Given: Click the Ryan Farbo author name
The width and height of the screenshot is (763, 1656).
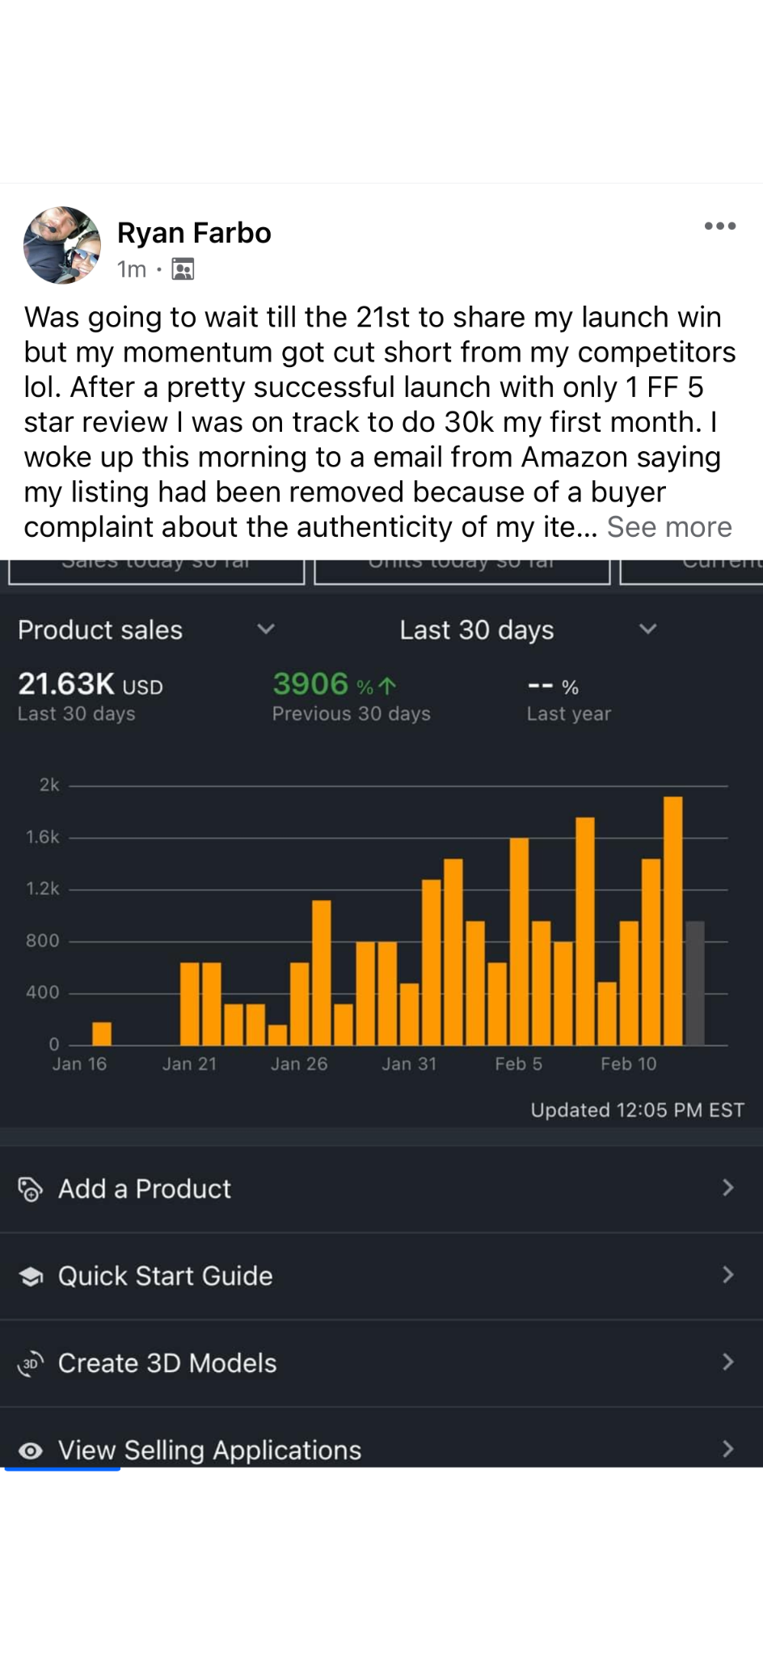Looking at the screenshot, I should 194,233.
